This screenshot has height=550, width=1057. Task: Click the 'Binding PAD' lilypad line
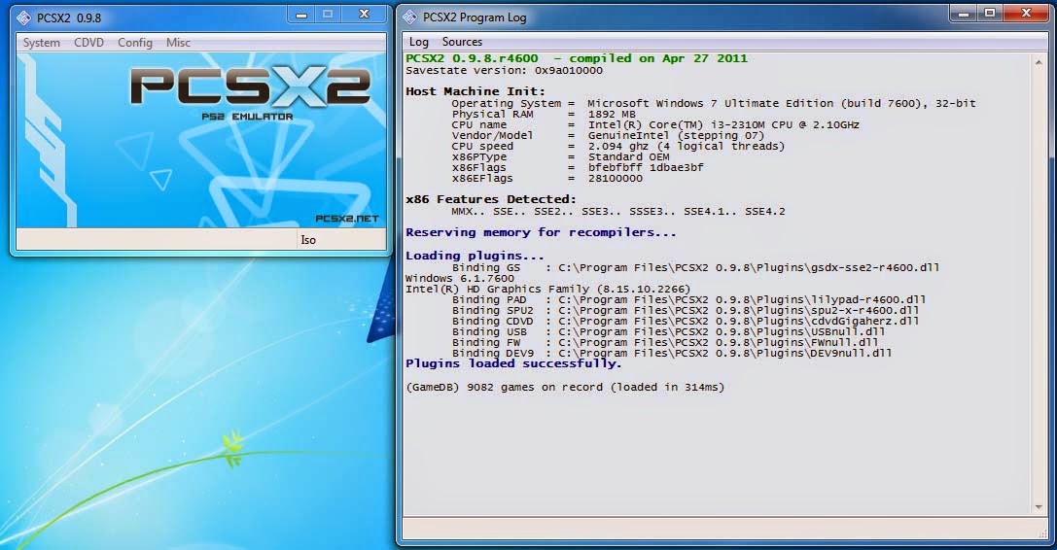click(688, 300)
